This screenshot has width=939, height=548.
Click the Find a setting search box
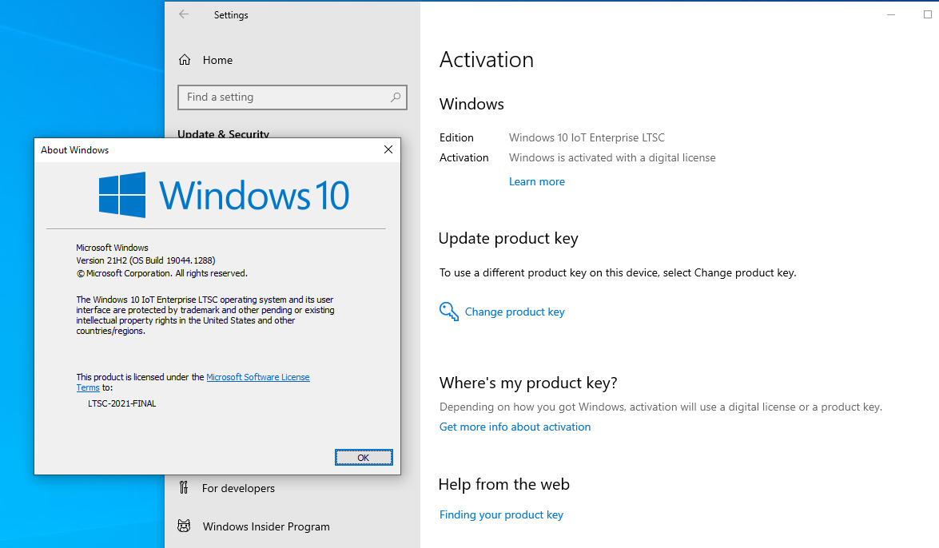point(292,97)
